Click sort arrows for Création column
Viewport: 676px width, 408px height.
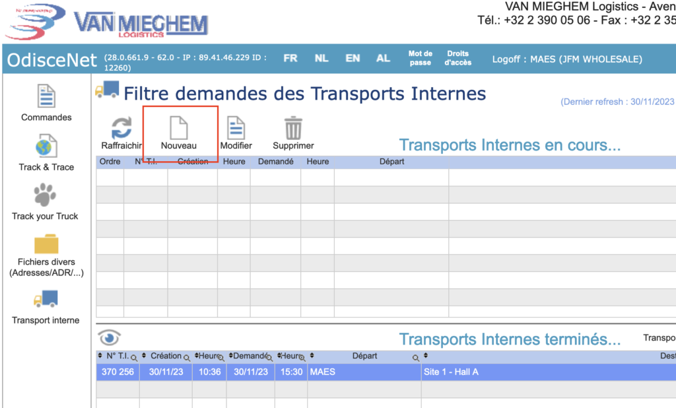point(145,357)
